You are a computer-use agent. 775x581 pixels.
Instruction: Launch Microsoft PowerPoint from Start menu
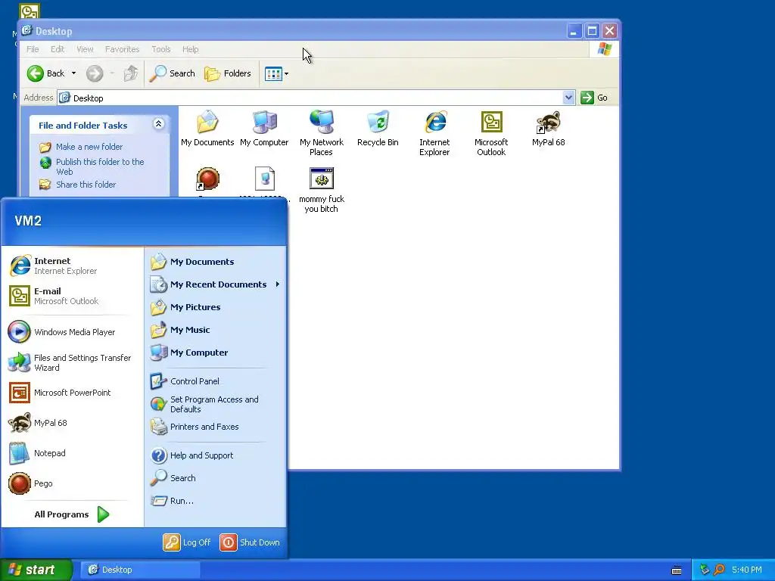click(72, 393)
